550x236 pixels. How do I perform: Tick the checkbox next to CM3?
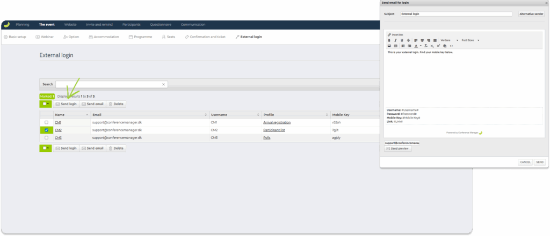46,137
